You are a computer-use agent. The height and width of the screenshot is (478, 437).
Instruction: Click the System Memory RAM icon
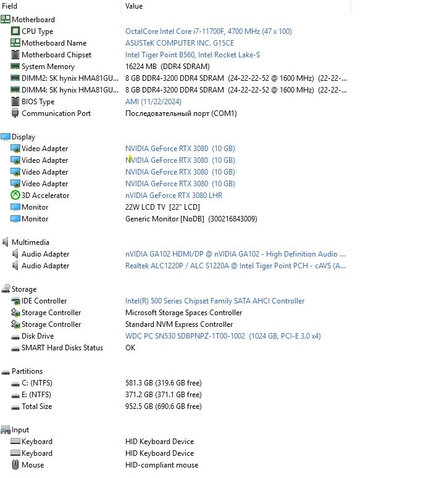point(15,66)
